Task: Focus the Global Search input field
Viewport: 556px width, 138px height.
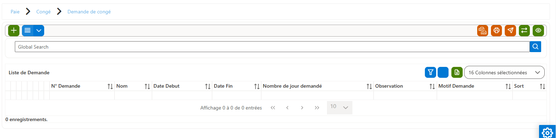Action: (x=272, y=46)
